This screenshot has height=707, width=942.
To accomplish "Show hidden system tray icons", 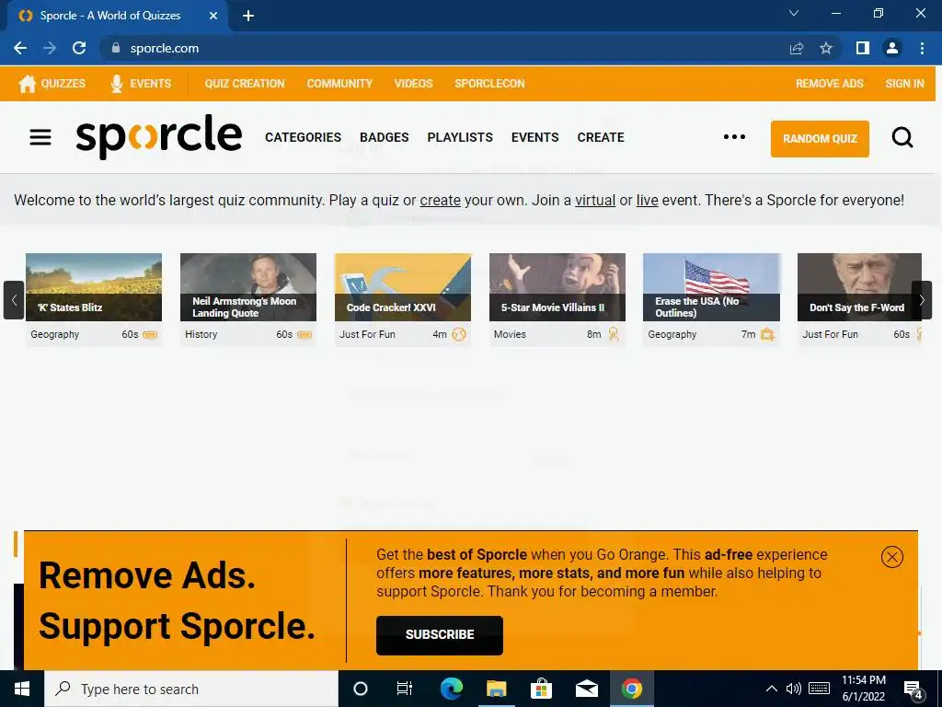I will (772, 689).
